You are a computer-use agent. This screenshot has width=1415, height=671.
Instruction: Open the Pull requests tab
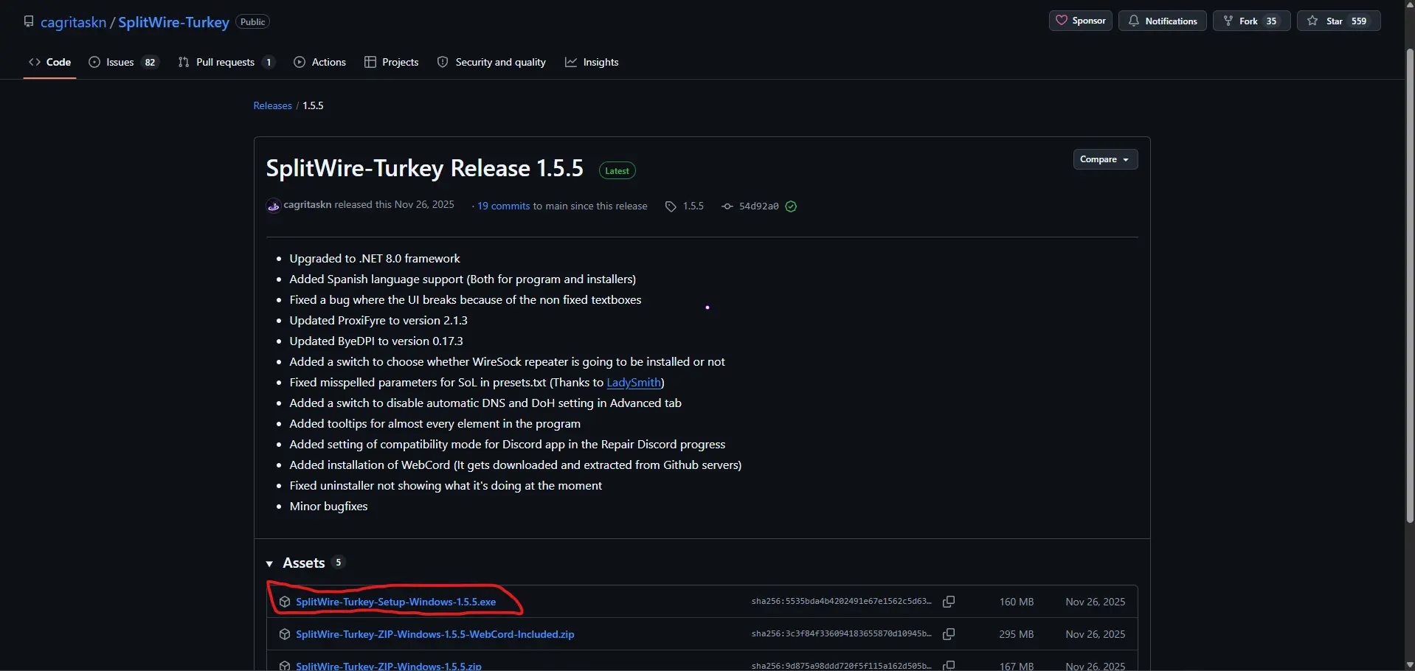coord(227,62)
